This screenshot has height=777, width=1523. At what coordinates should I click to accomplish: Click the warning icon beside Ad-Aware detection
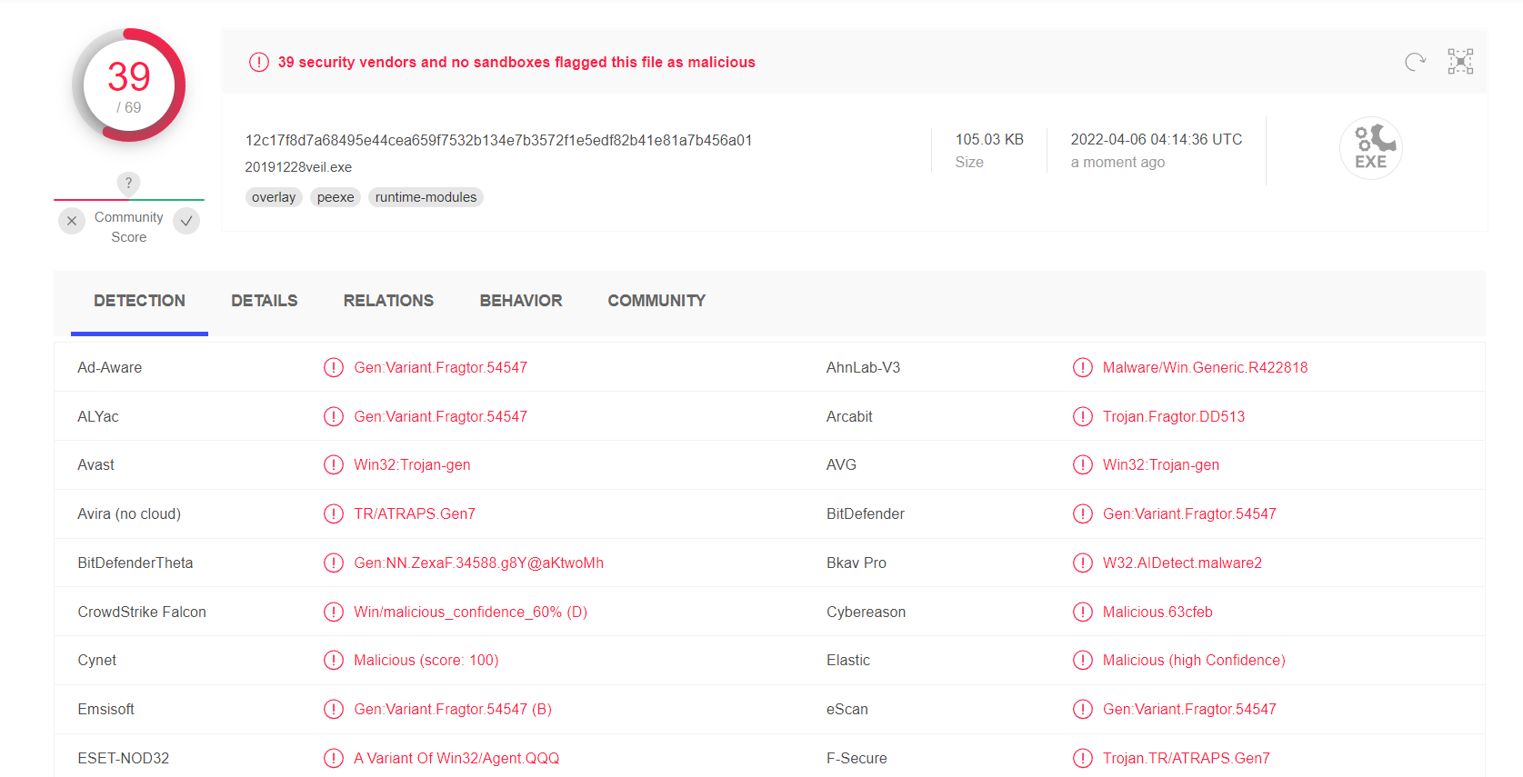click(x=334, y=368)
